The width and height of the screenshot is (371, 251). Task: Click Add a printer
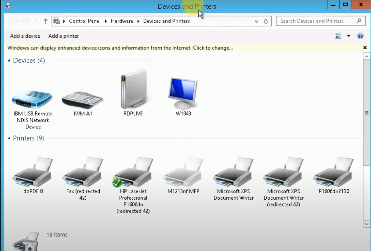click(64, 36)
